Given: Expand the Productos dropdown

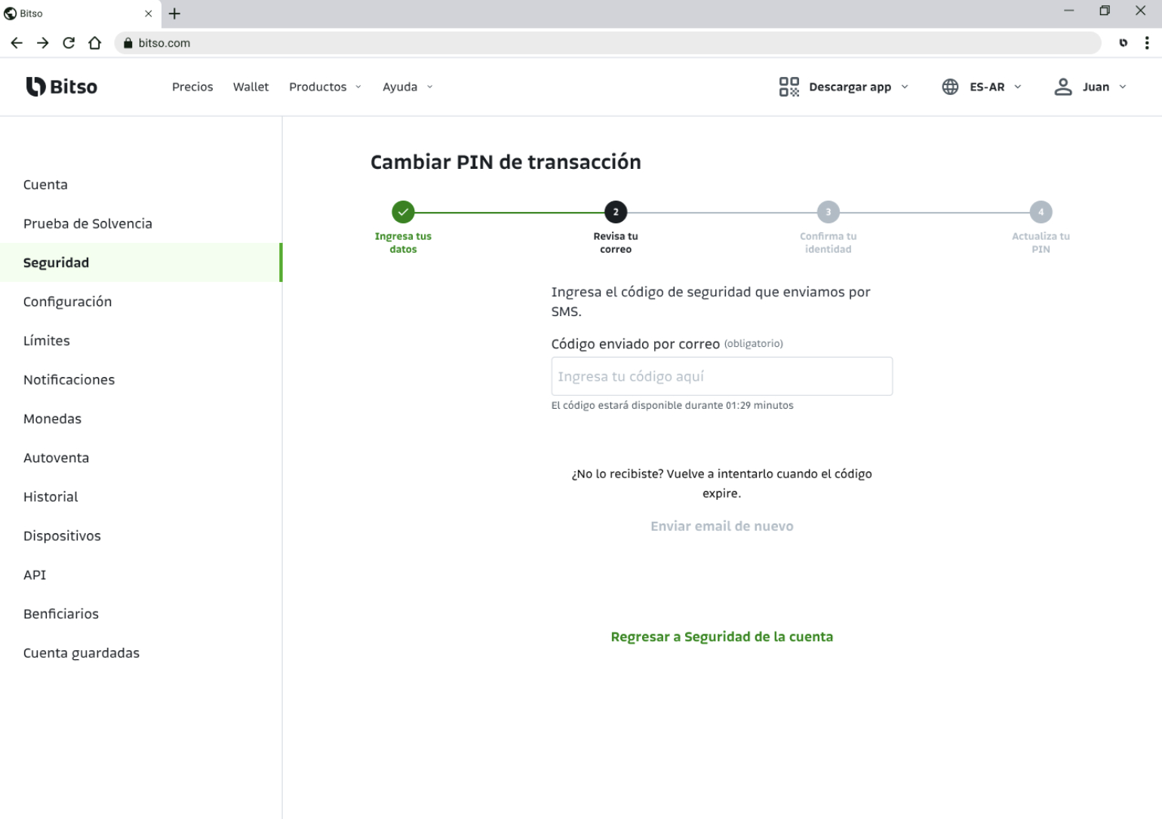Looking at the screenshot, I should coord(325,87).
